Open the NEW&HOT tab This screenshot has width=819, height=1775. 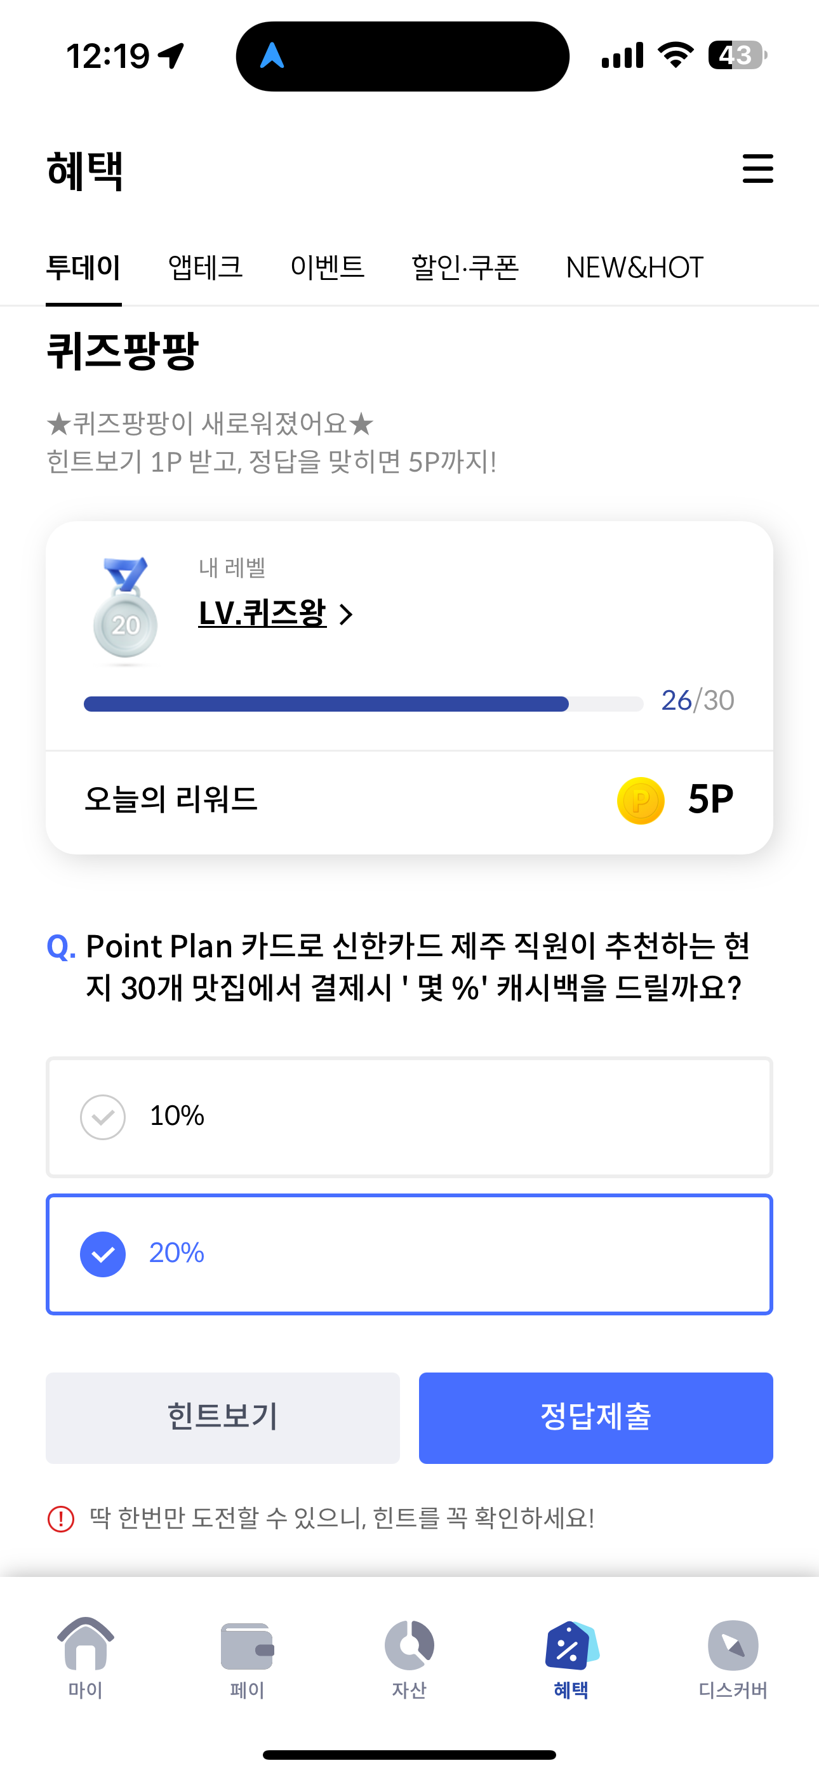pyautogui.click(x=634, y=267)
